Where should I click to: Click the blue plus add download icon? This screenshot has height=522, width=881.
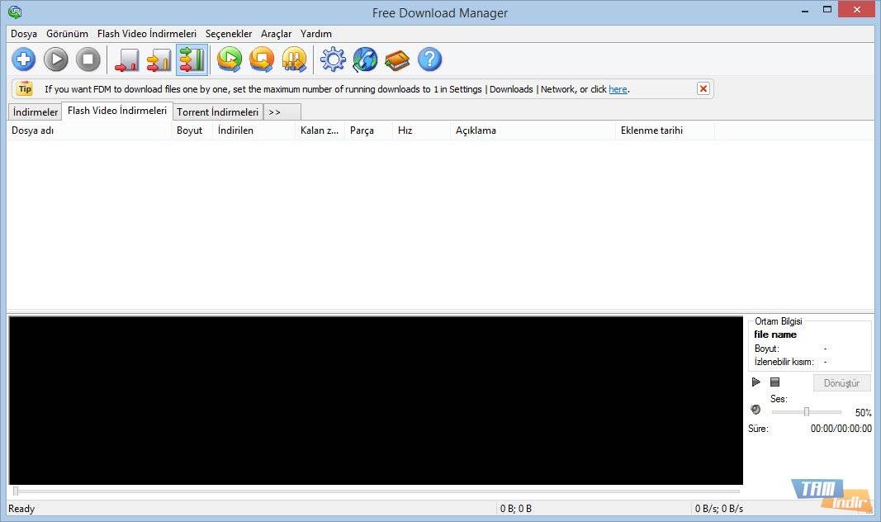[x=23, y=59]
